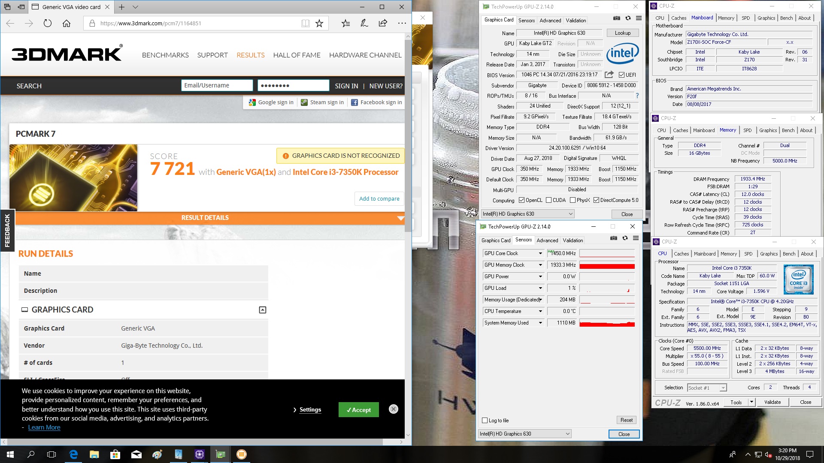The height and width of the screenshot is (463, 824).
Task: Open Windows Start menu
Action: coord(10,454)
